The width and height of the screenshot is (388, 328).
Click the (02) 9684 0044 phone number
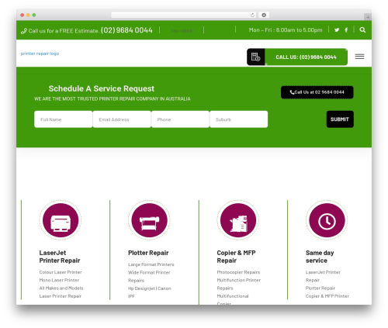pos(126,30)
